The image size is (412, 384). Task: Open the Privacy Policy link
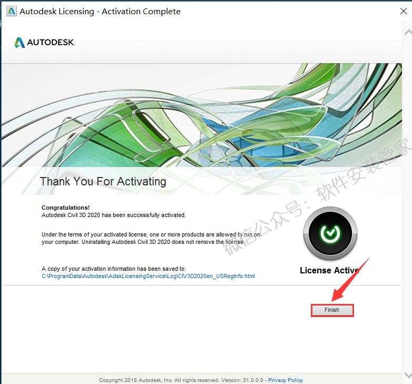pos(286,380)
